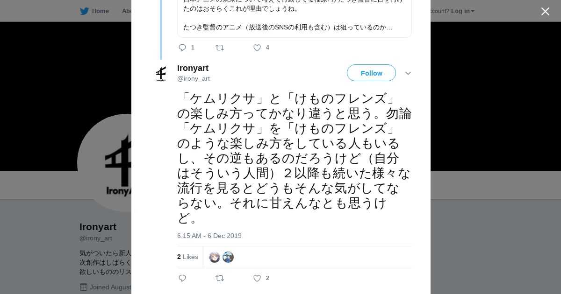561x294 pixels.
Task: Click the Twitter bird Home icon
Action: [84, 11]
